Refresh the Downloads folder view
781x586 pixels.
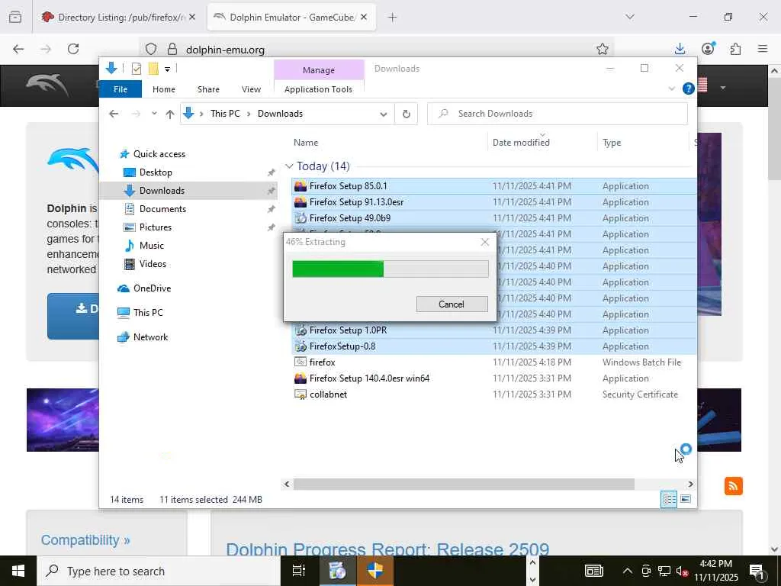point(406,114)
